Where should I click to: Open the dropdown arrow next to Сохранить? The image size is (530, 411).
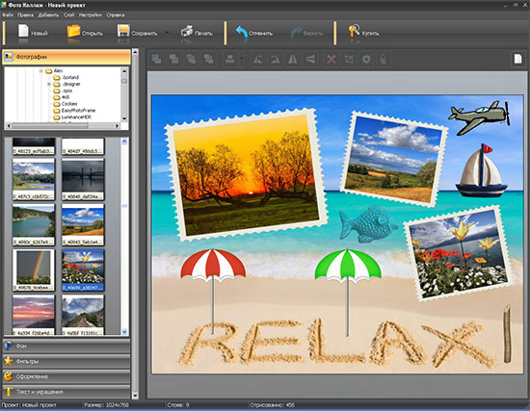(x=167, y=33)
